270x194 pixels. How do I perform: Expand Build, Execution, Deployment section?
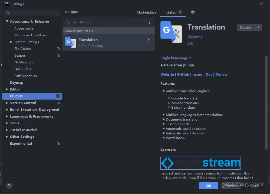click(7, 109)
